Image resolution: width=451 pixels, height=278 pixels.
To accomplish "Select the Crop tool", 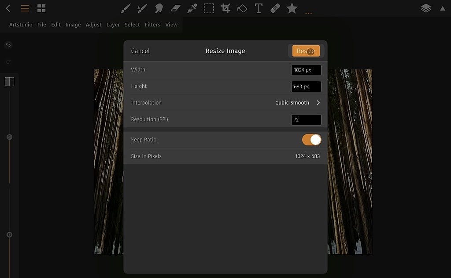I will pyautogui.click(x=225, y=8).
